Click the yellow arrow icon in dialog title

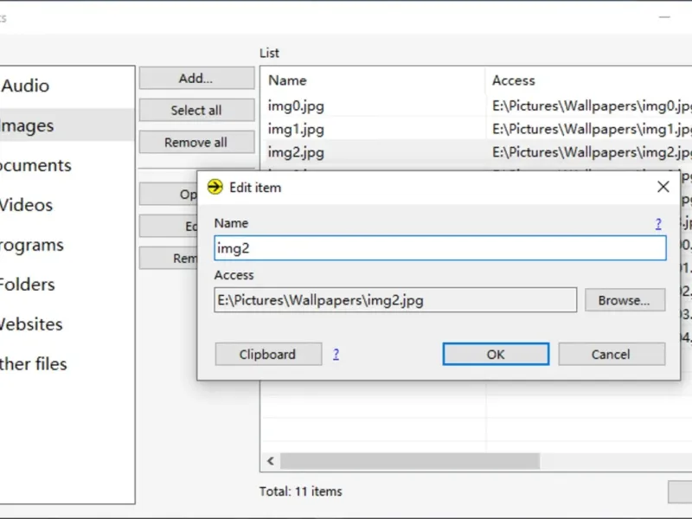click(x=215, y=187)
